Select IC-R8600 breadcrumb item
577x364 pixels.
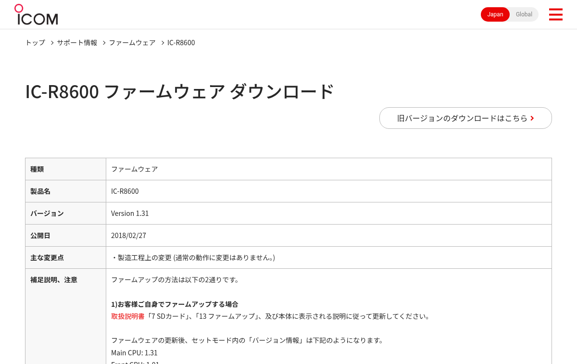(x=181, y=43)
